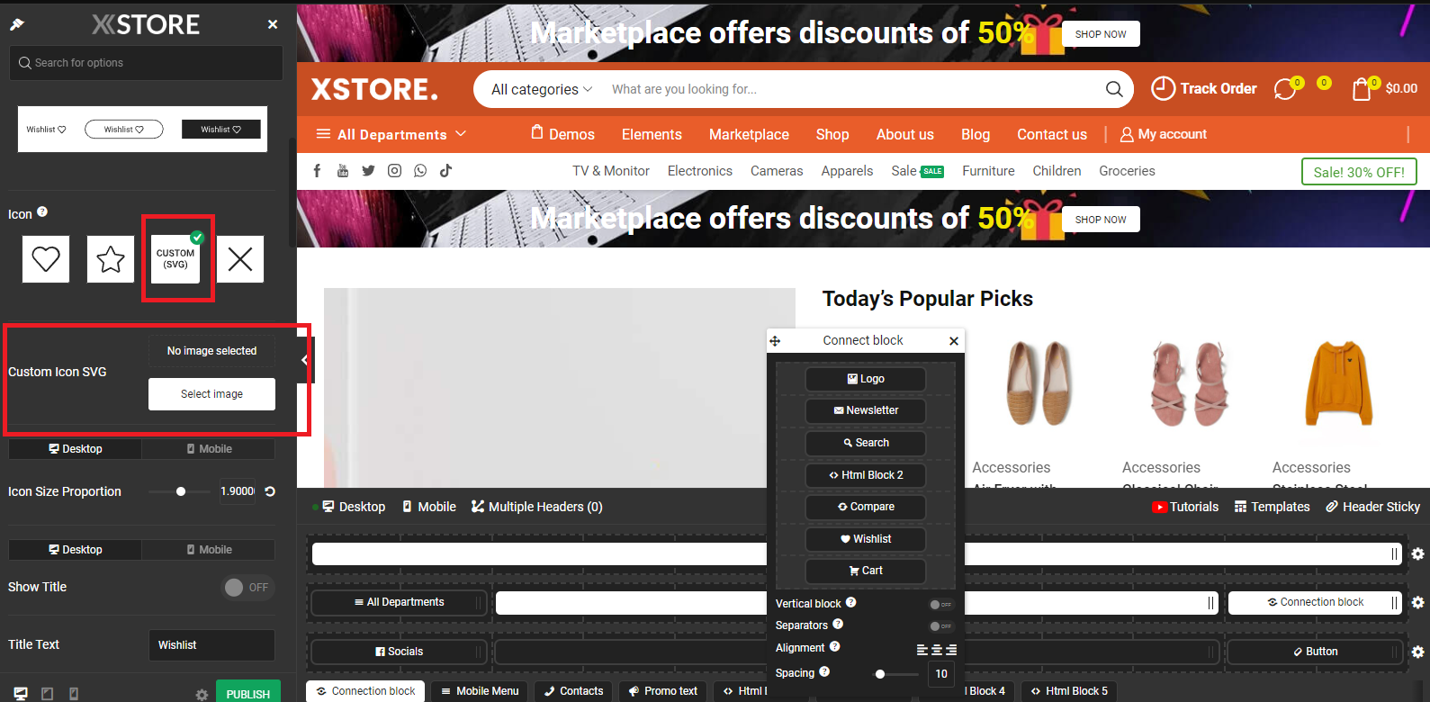
Task: Open settings gear for Connection block row
Action: (1417, 602)
